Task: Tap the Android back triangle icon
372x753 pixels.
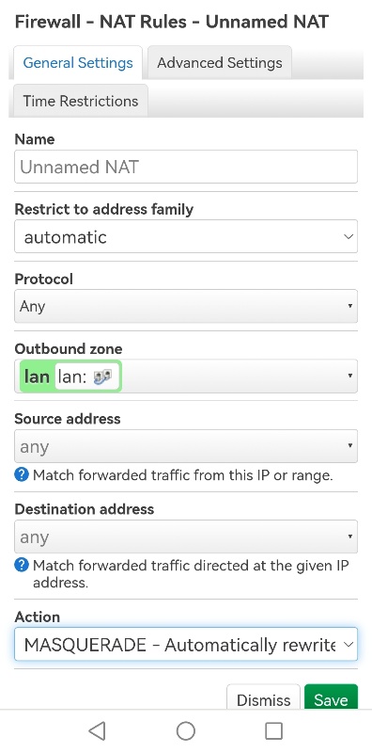Action: (x=98, y=731)
